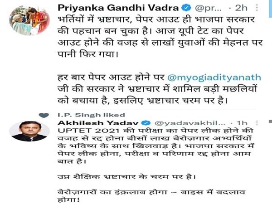Image resolution: width=272 pixels, height=204 pixels.
Task: Open the Priyanka Gandhi Vadra display name
Action: coord(118,8)
